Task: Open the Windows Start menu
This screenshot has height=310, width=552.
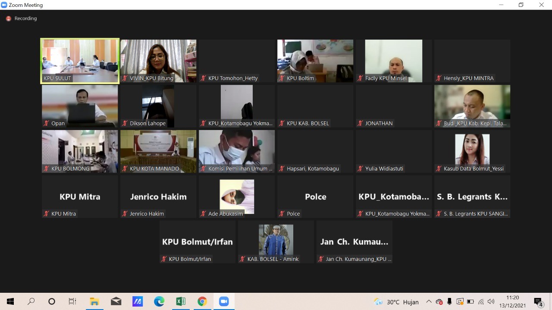Action: point(10,301)
